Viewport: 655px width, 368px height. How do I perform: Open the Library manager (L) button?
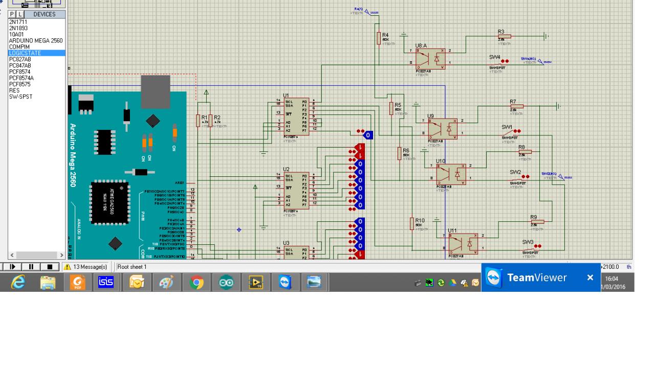[x=20, y=15]
